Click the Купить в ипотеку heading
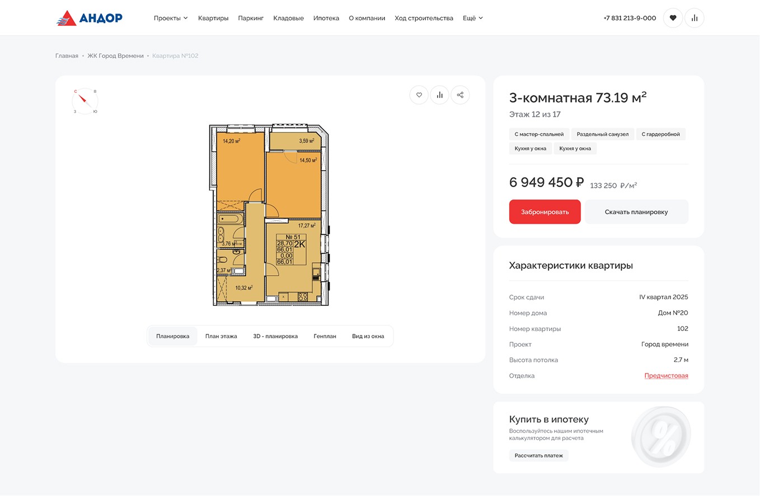The image size is (760, 496). (x=549, y=419)
